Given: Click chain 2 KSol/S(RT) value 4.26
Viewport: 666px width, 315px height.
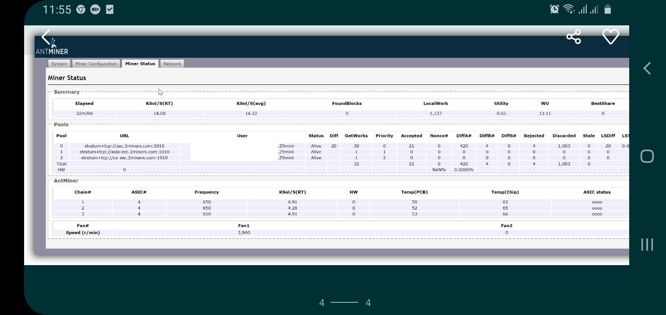Looking at the screenshot, I should point(293,208).
